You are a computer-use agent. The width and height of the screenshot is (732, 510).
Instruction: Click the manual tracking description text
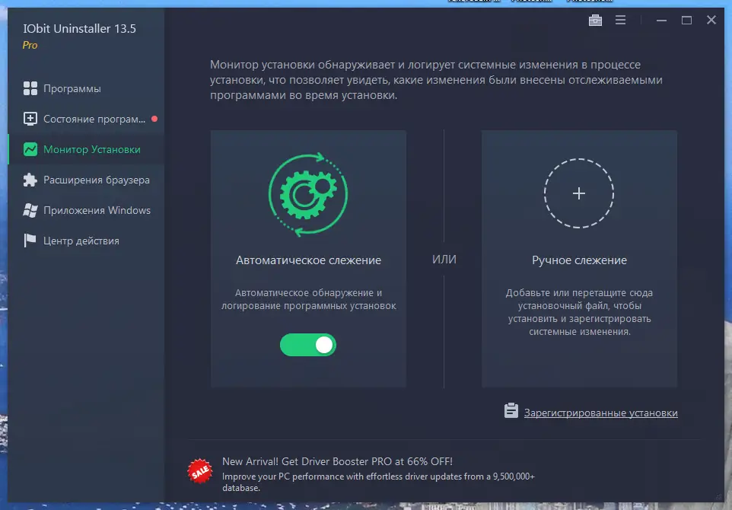579,312
